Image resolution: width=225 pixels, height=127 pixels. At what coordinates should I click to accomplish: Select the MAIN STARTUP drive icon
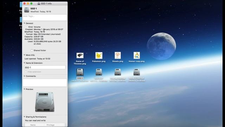pos(137,72)
